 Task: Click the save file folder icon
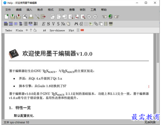(19, 17)
